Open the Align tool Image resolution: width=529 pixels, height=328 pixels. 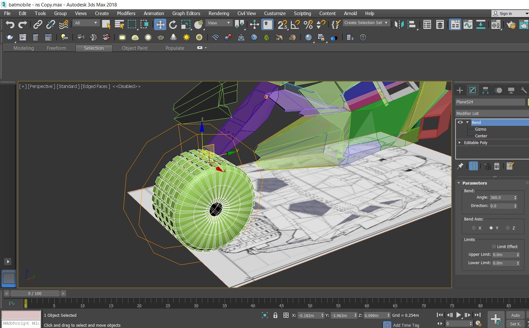pyautogui.click(x=412, y=24)
